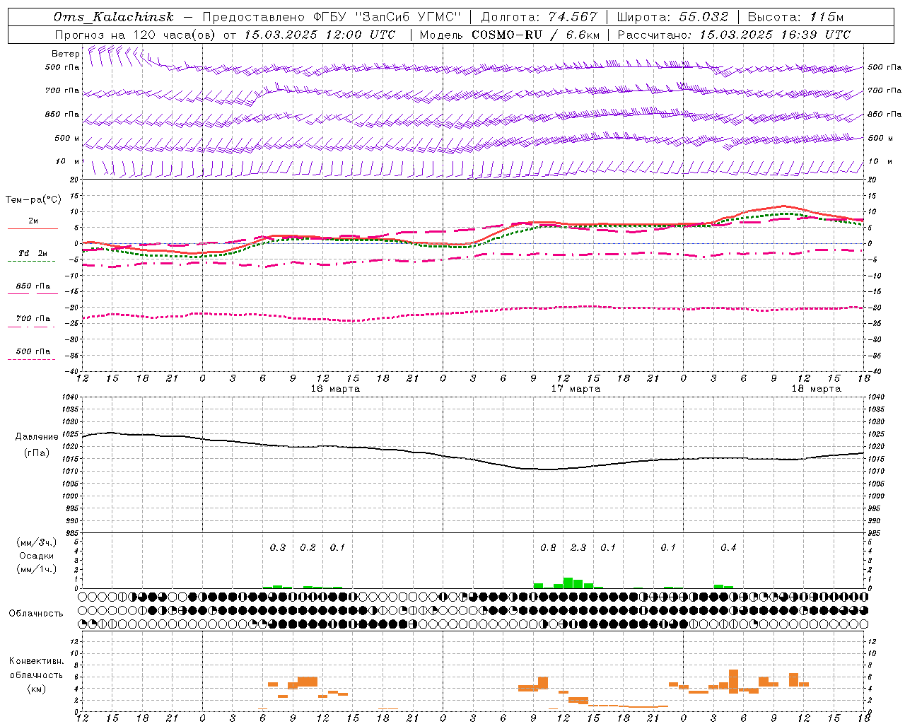Click the '(мм/3ч.)' precipitation unit label
The width and height of the screenshot is (905, 724).
pos(36,543)
